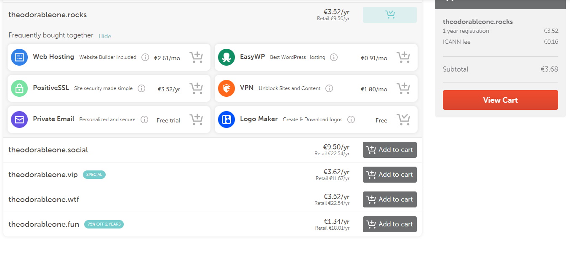Image resolution: width=570 pixels, height=263 pixels.
Task: Show PositiveSSL info icon details
Action: [141, 88]
